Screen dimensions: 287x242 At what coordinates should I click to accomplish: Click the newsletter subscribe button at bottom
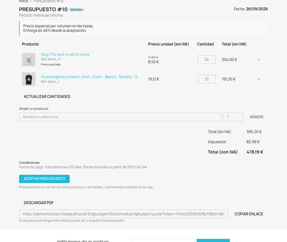coord(213,240)
